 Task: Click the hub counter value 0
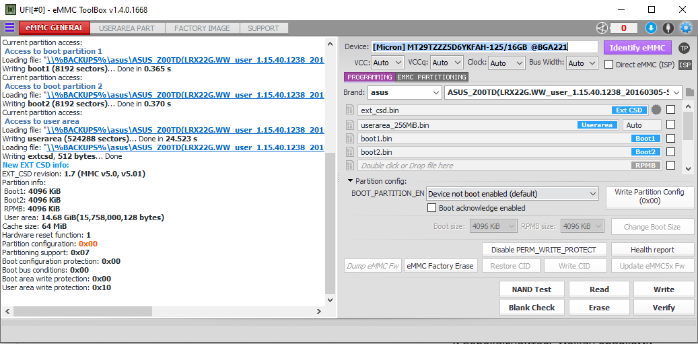pyautogui.click(x=623, y=28)
